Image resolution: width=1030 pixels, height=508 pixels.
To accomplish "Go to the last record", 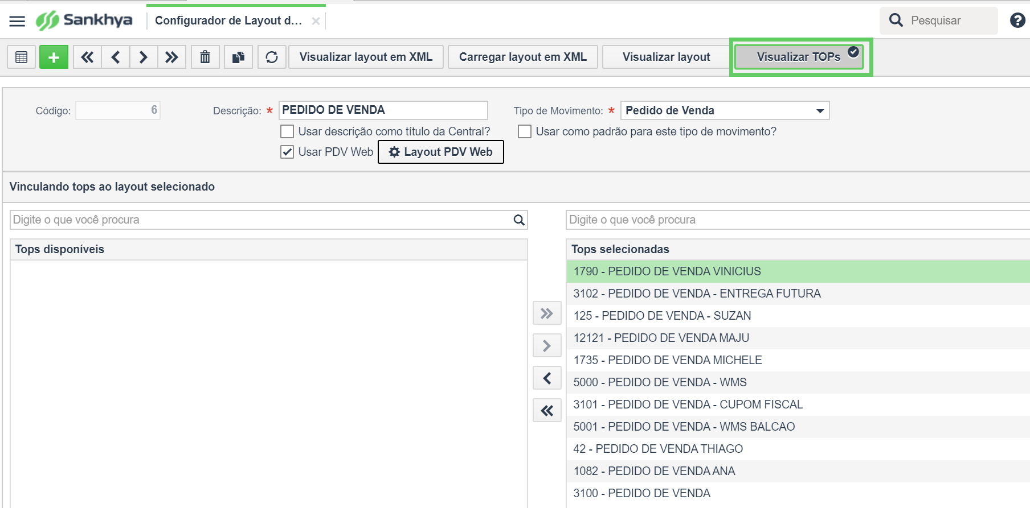I will pyautogui.click(x=171, y=57).
